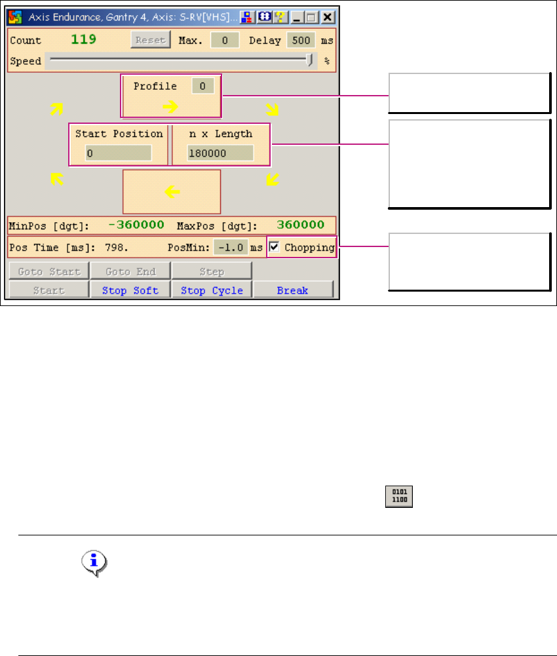The image size is (557, 656).
Task: Toggle the Chopping checkbox
Action: click(274, 247)
